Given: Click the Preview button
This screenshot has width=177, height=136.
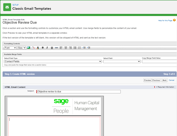Looking at the screenshot, I should click(x=147, y=80).
